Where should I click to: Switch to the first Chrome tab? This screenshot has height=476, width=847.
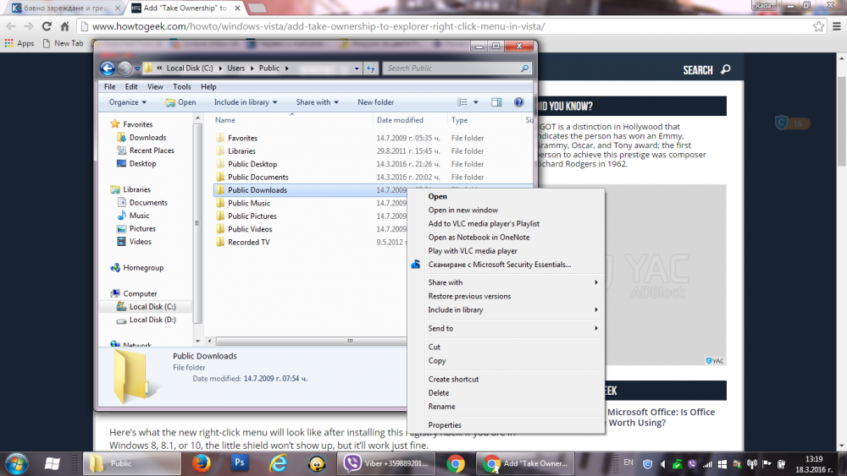pyautogui.click(x=65, y=8)
